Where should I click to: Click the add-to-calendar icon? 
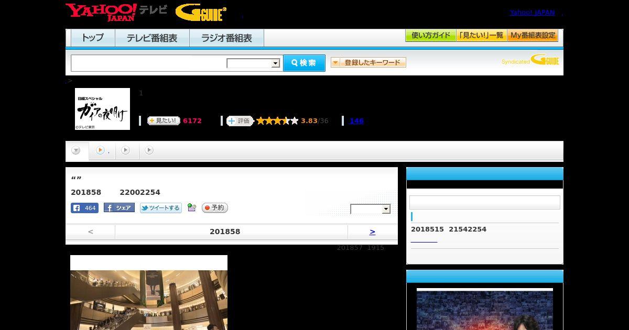(x=191, y=208)
